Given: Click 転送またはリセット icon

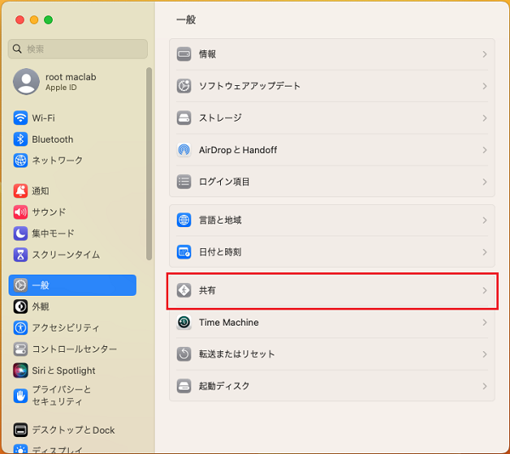Looking at the screenshot, I should (184, 355).
